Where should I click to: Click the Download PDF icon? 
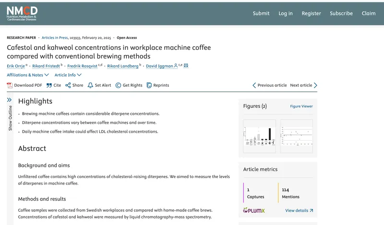(10, 85)
